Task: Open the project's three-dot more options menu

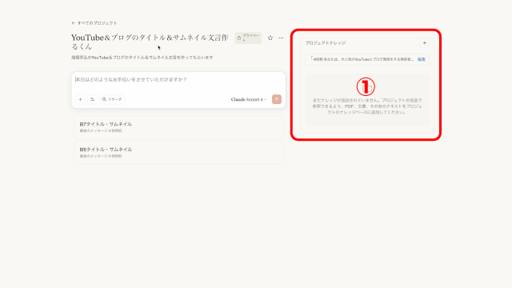Action: click(x=281, y=38)
